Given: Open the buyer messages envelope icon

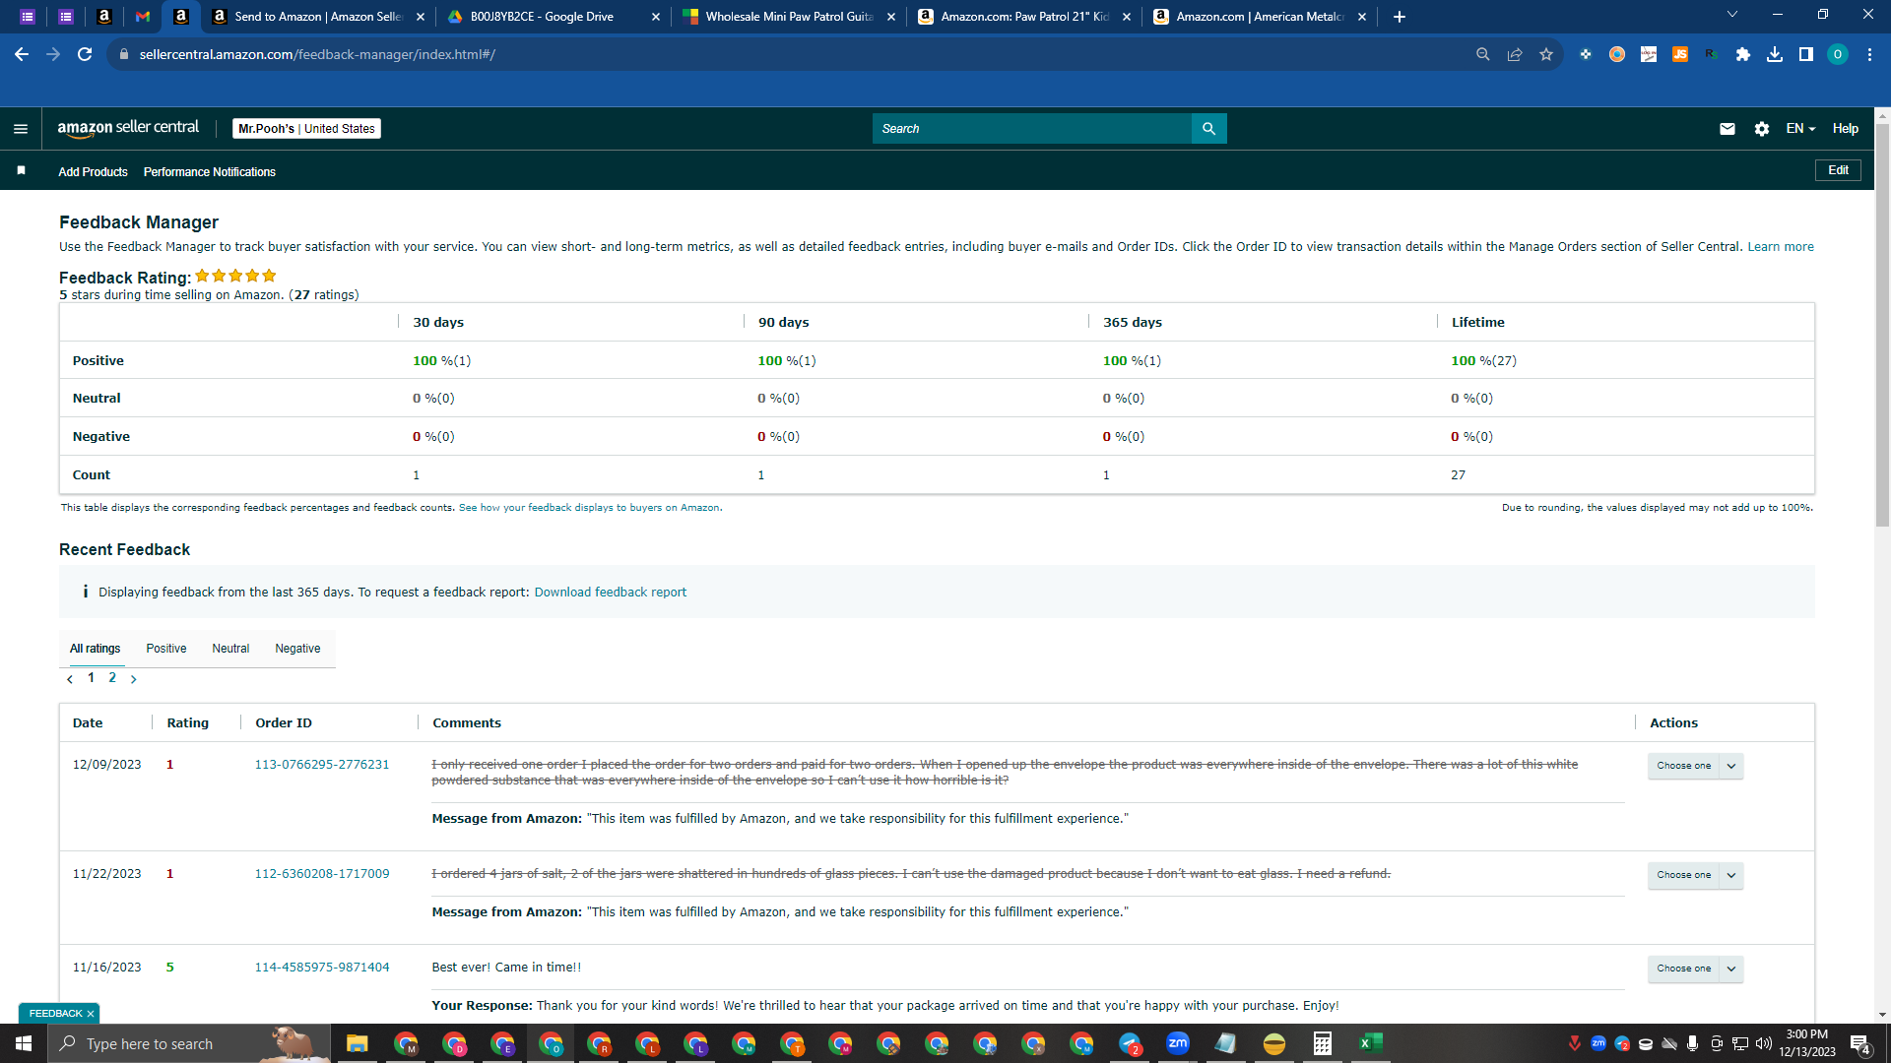Looking at the screenshot, I should pos(1728,129).
